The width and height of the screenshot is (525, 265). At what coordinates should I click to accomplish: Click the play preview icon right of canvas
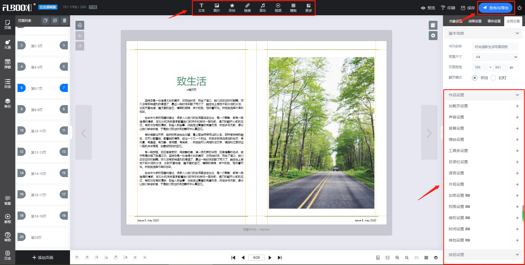(433, 35)
